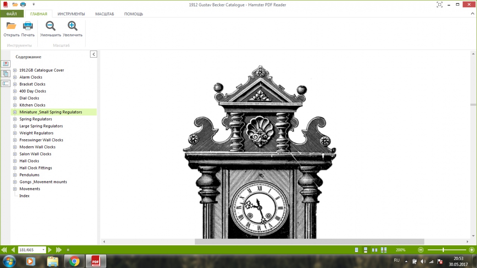Open the page number dropdown
The height and width of the screenshot is (268, 477).
coord(44,250)
